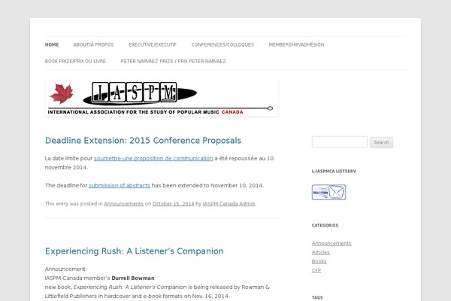Open Book Prize/Prix du Livre menu item
Image resolution: width=451 pixels, height=301 pixels.
(x=75, y=61)
